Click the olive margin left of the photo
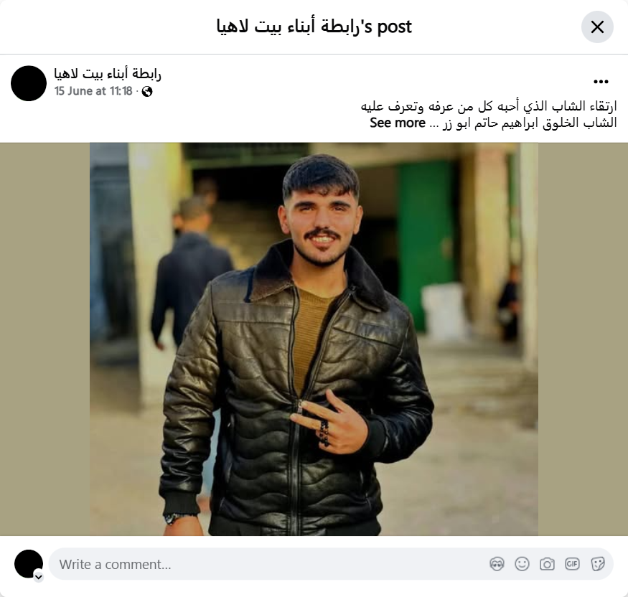The width and height of the screenshot is (628, 597). pyautogui.click(x=44, y=339)
